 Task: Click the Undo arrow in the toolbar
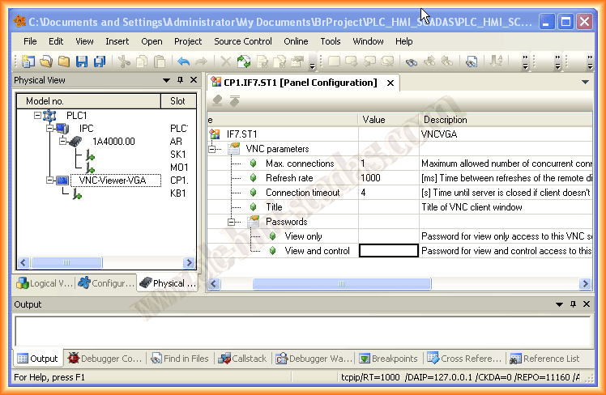pos(183,61)
